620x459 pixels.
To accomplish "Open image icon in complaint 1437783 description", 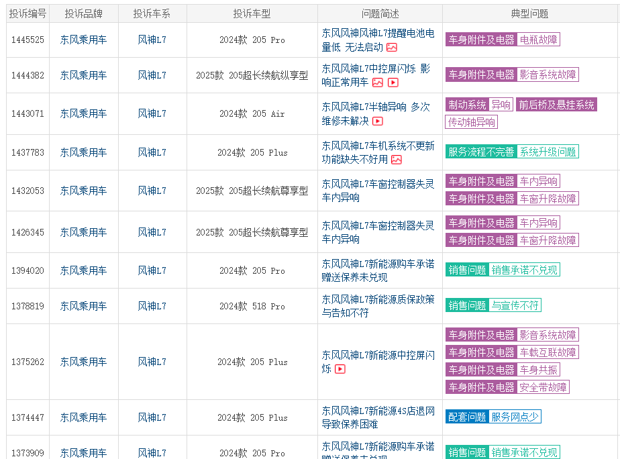I will pyautogui.click(x=396, y=160).
